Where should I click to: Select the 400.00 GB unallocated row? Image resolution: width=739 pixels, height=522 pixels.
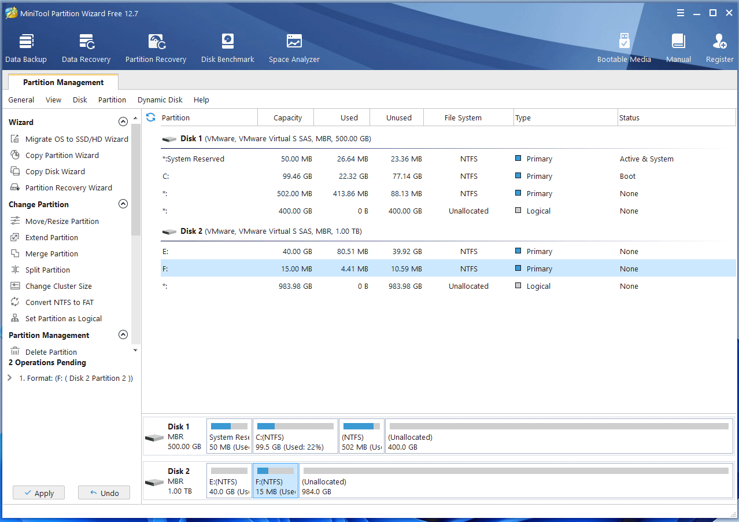click(448, 211)
